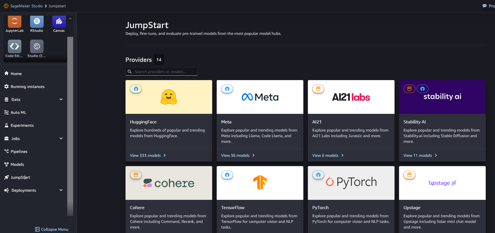The width and height of the screenshot is (495, 233).
Task: Click the search magnifier icon in Providers
Action: 130,71
